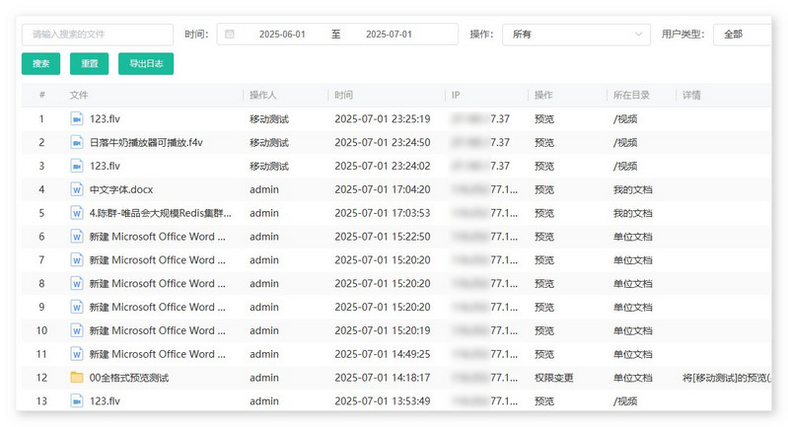
Task: Click the Word document icon in row 10
Action: pyautogui.click(x=76, y=330)
